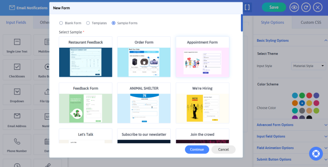Select the Sample Forms radio option
This screenshot has width=328, height=167.
(x=114, y=23)
